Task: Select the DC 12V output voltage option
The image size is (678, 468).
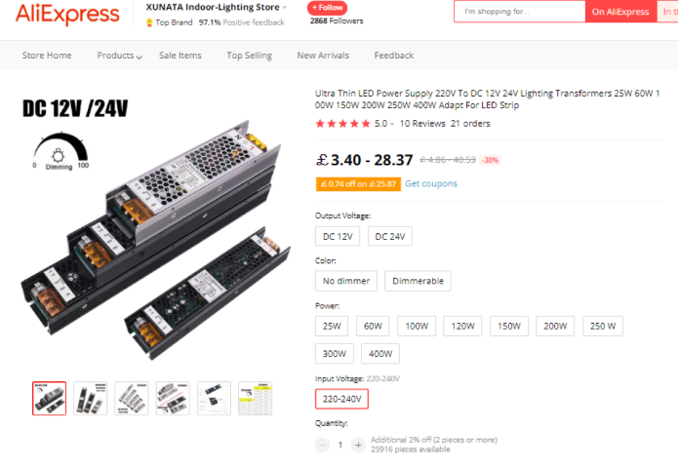Action: (338, 236)
